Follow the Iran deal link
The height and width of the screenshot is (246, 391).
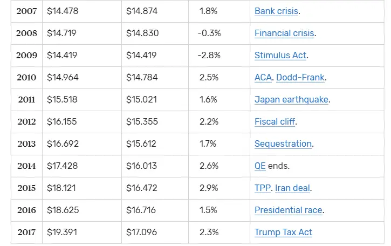point(292,188)
